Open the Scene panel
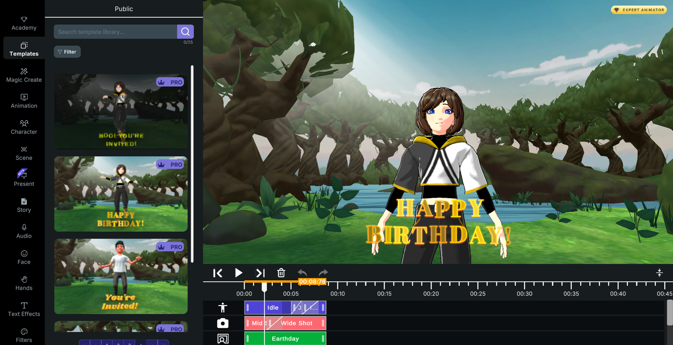This screenshot has width=673, height=345. [x=24, y=153]
